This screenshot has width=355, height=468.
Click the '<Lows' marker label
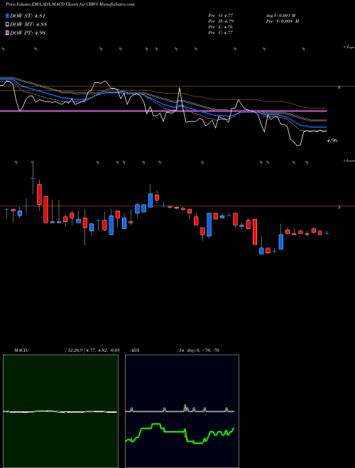(349, 160)
